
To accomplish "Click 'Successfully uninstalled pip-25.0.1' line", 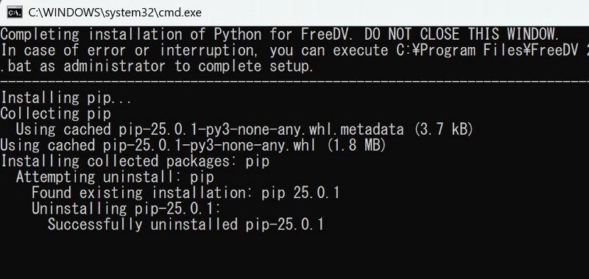I will (x=186, y=225).
